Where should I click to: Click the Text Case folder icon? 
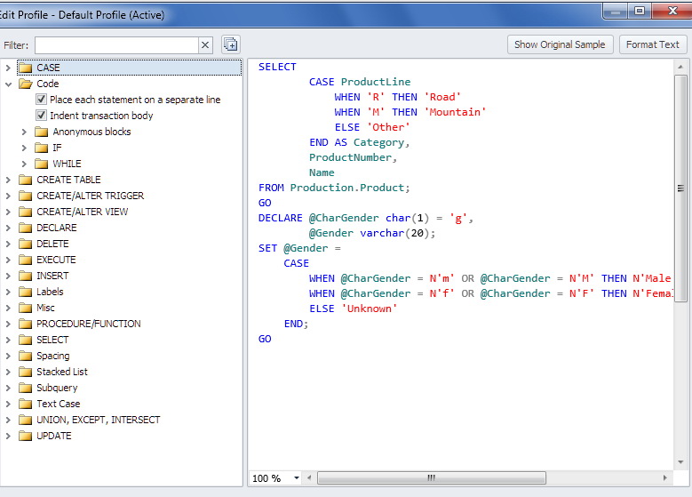[x=26, y=404]
